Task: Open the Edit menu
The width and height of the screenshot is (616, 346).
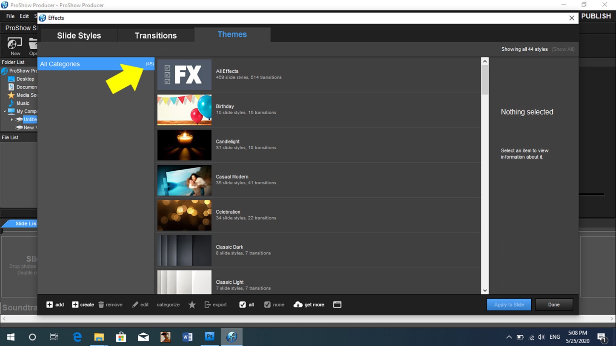Action: point(24,16)
